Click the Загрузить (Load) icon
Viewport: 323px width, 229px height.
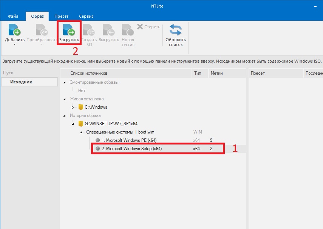pos(69,30)
